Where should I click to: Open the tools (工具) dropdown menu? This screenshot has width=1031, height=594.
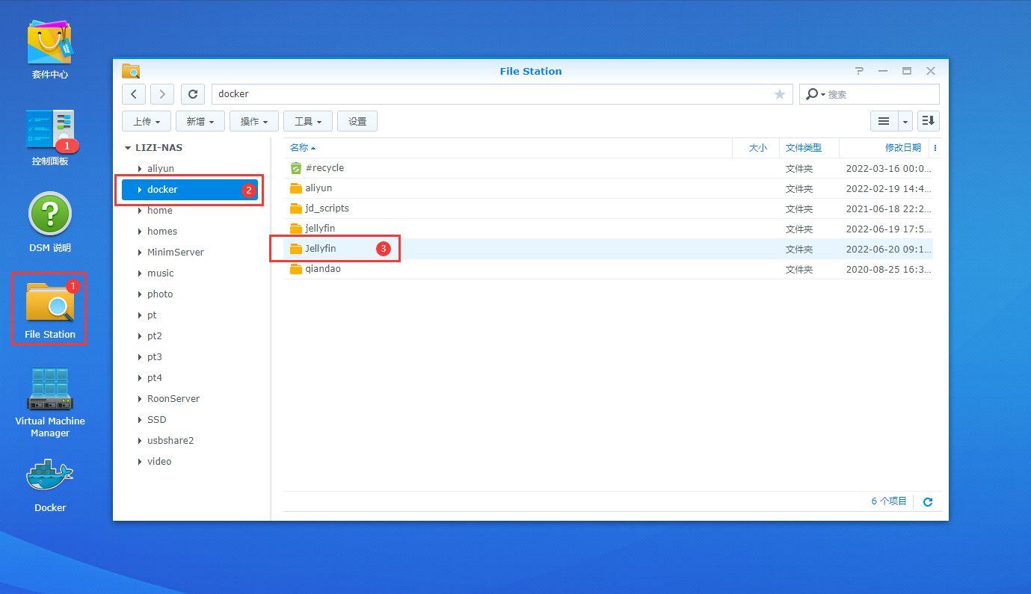tap(308, 121)
